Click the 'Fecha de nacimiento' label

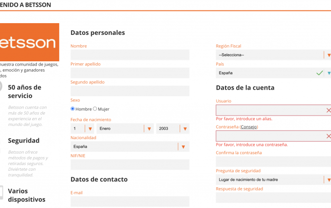[91, 120]
